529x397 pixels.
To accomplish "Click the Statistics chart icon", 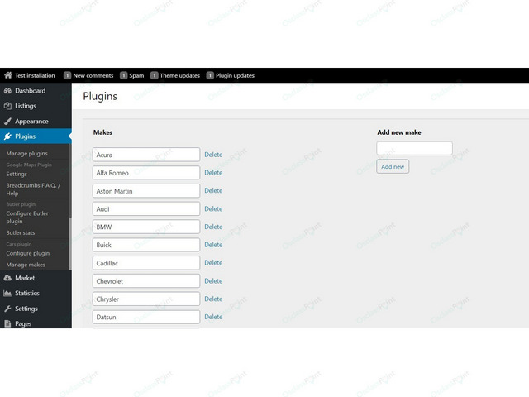I will coord(7,293).
